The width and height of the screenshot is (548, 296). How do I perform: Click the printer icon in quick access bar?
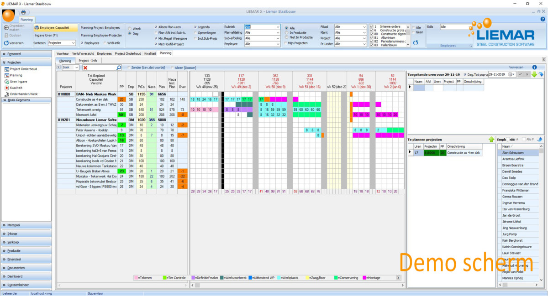tap(23, 12)
